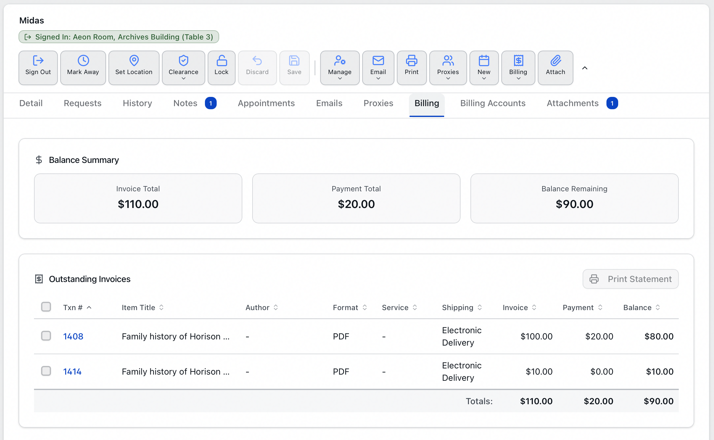
Task: Open the Billing toolbar dropdown
Action: point(518,68)
